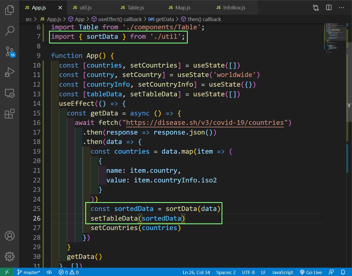Open the errors and warnings count
Viewport: 352px width, 276px height.
coord(69,272)
